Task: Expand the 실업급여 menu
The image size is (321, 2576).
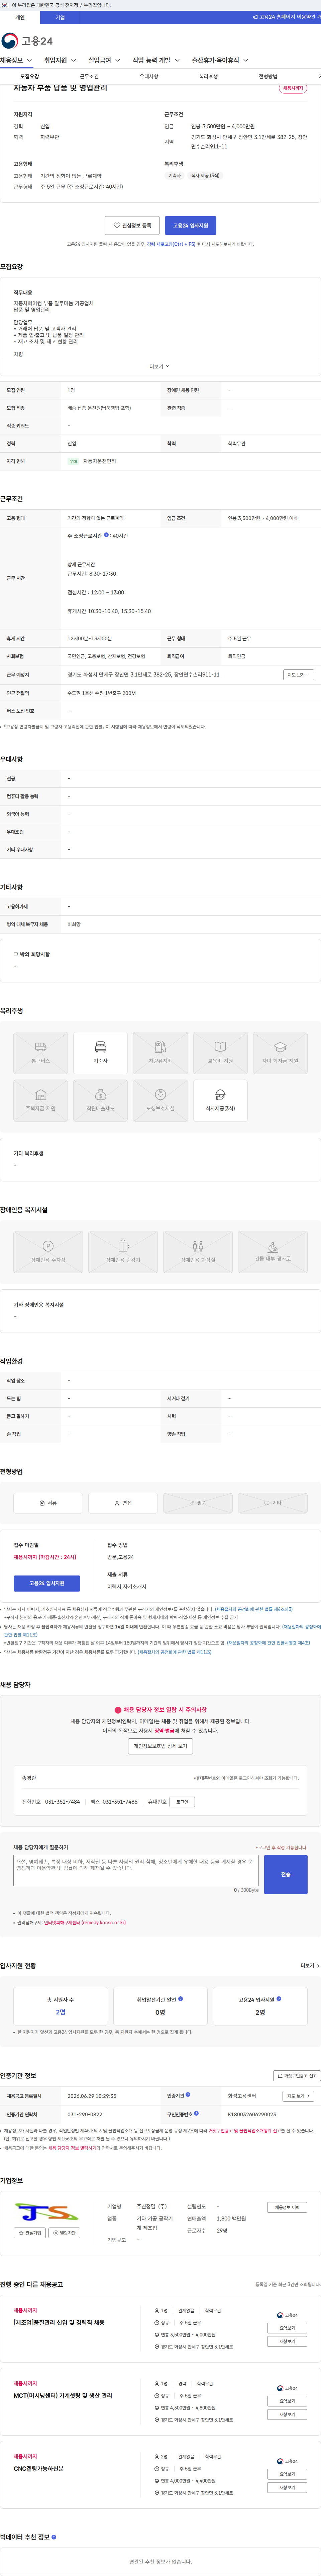Action: tap(104, 60)
